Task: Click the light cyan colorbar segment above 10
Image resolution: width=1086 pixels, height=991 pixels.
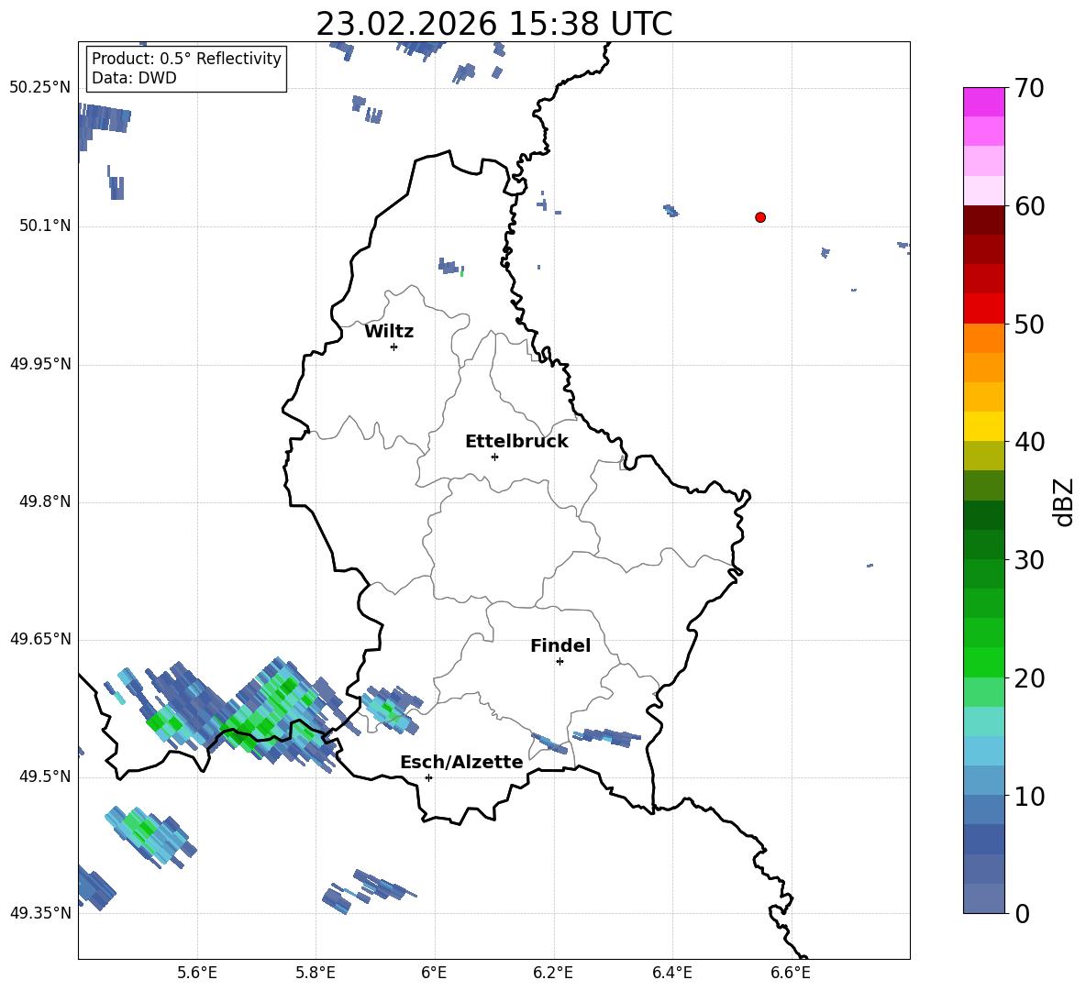Action: tap(984, 751)
